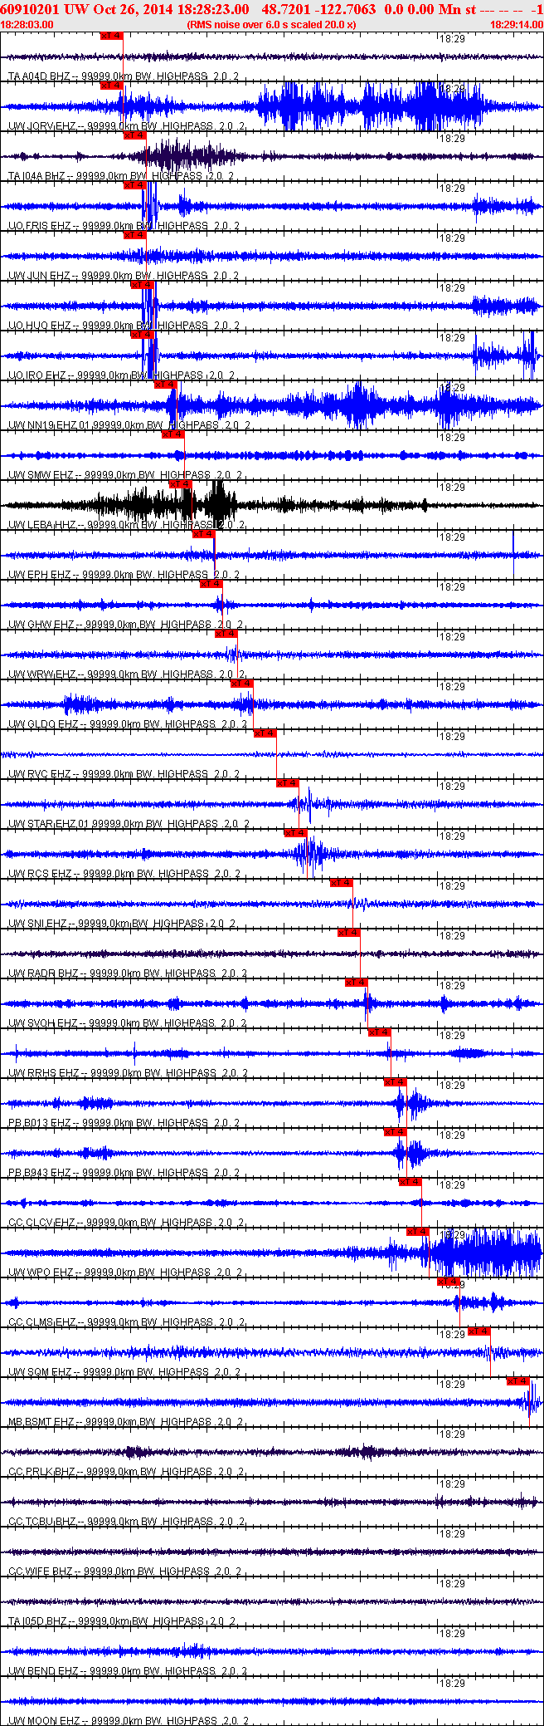Select the "UW EPH EHZ" station label
Image resolution: width=544 pixels, height=1726 pixels.
click(39, 575)
